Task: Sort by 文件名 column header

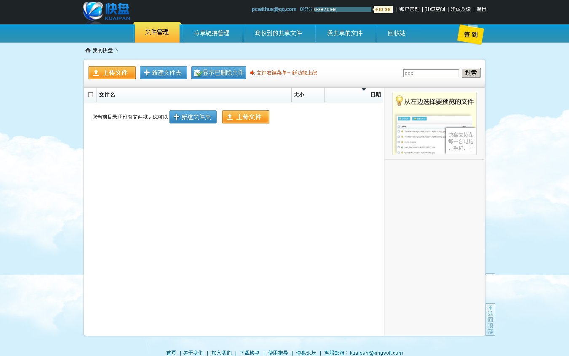Action: pos(107,95)
